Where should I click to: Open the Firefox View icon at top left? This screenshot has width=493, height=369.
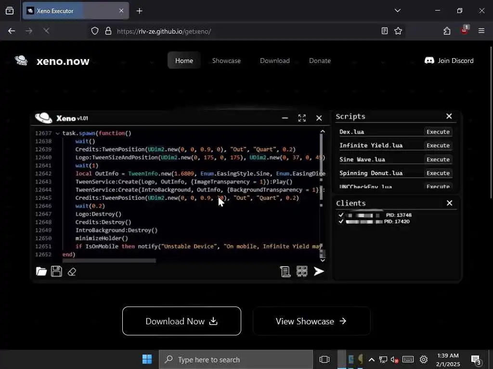click(x=10, y=11)
